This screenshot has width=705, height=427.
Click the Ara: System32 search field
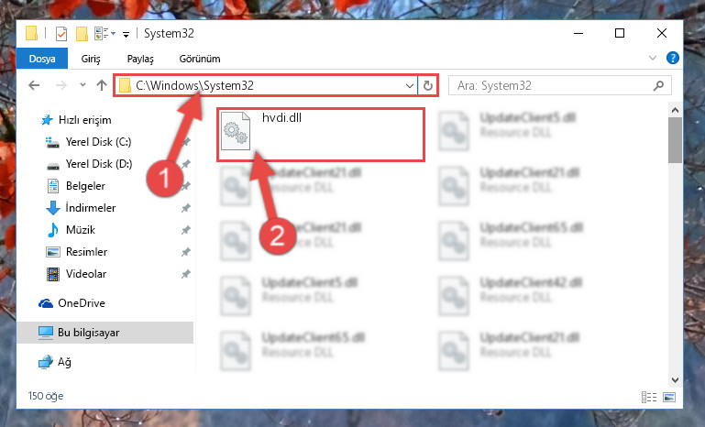click(560, 85)
